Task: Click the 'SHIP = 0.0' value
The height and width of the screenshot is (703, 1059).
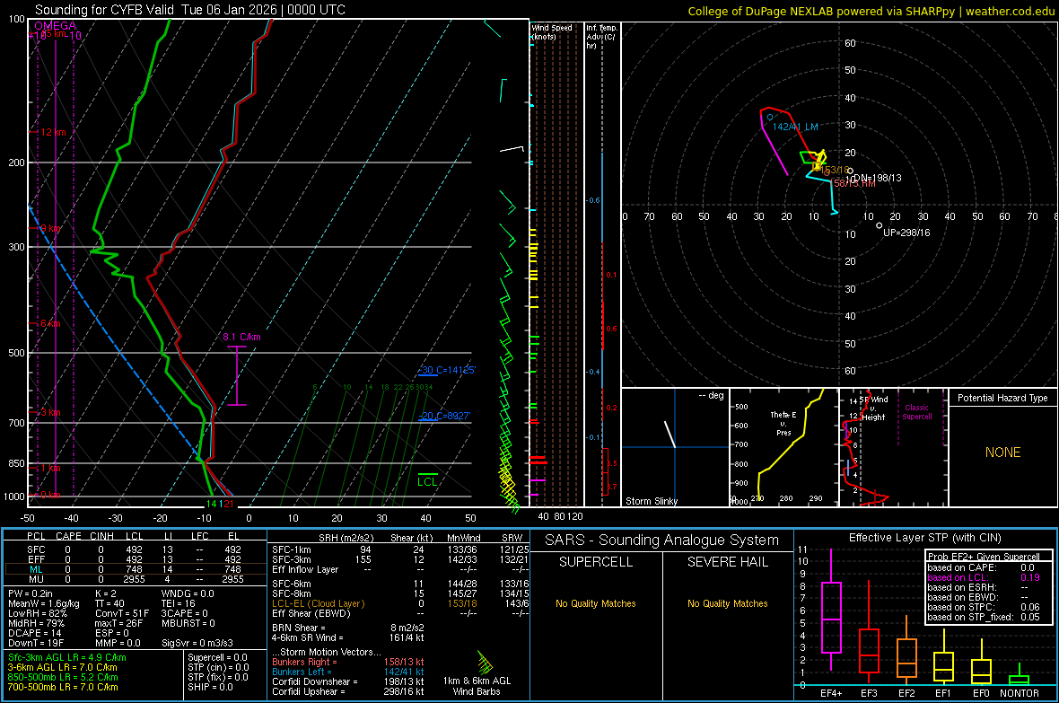Action: [x=210, y=688]
